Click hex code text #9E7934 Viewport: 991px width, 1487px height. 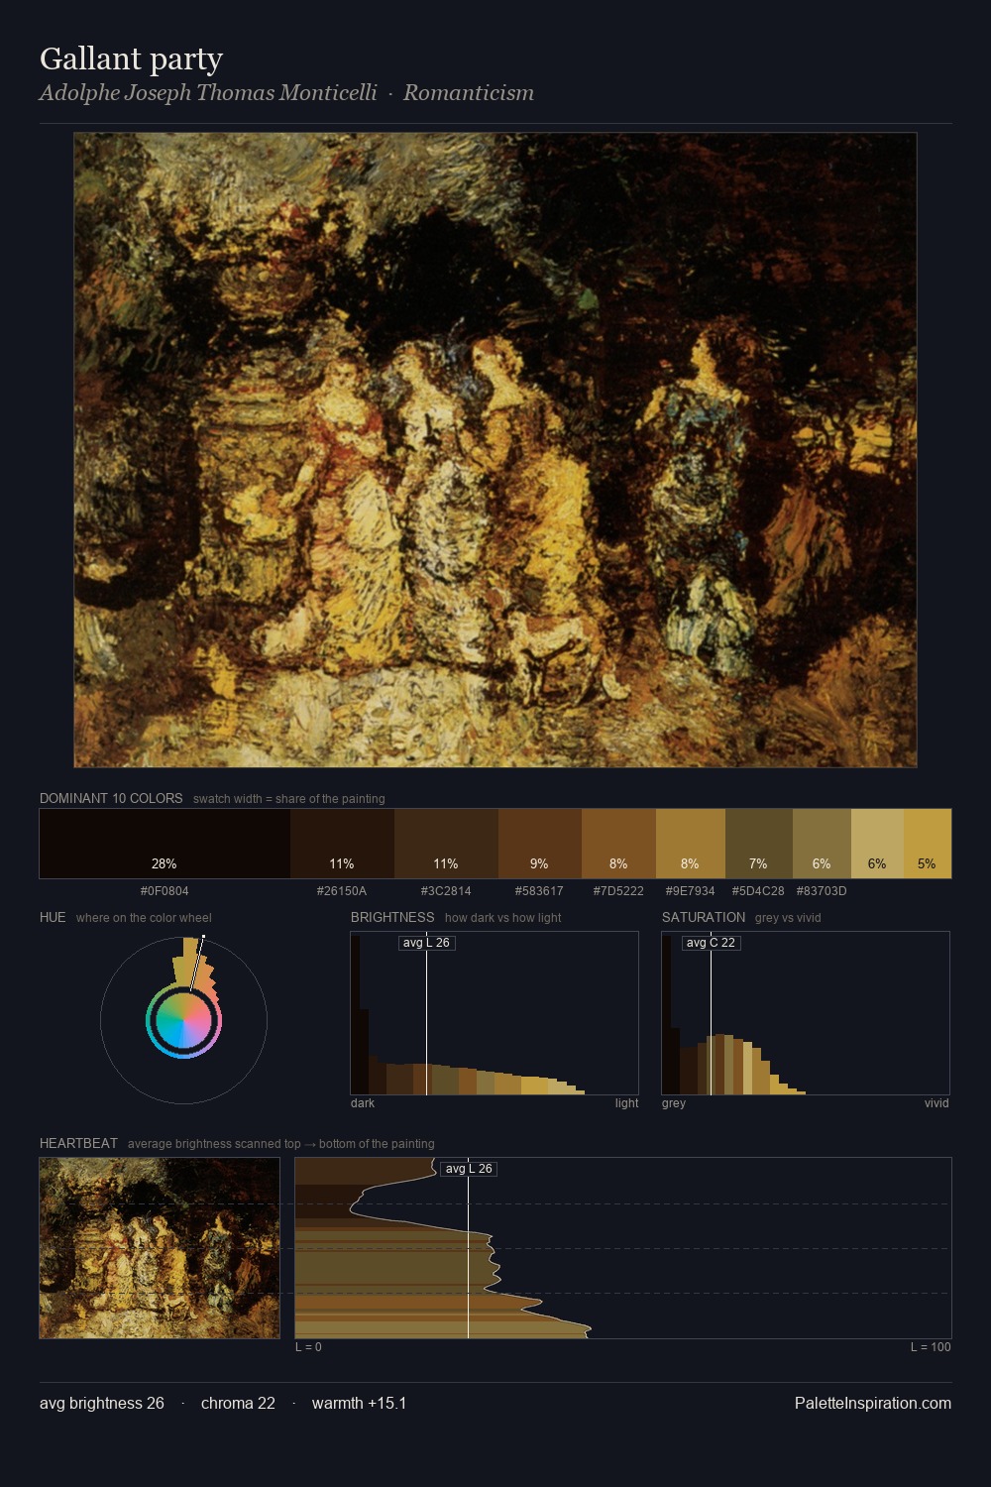[x=690, y=890]
